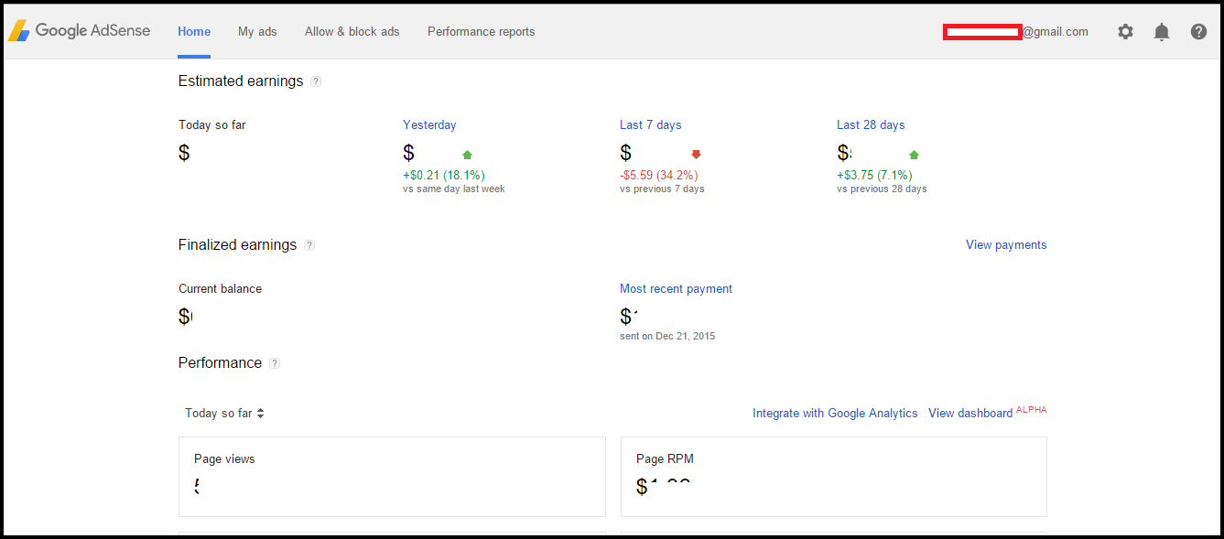Show help for Finalized earnings
The image size is (1224, 539).
point(309,245)
